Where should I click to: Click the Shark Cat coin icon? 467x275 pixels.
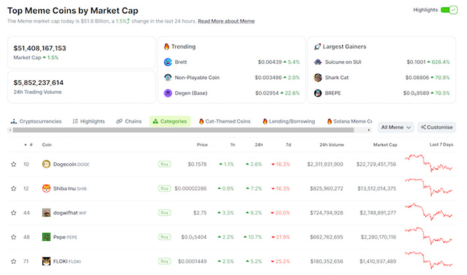[x=317, y=78]
